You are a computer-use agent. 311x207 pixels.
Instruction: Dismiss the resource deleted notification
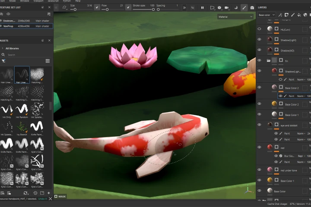click(x=51, y=199)
